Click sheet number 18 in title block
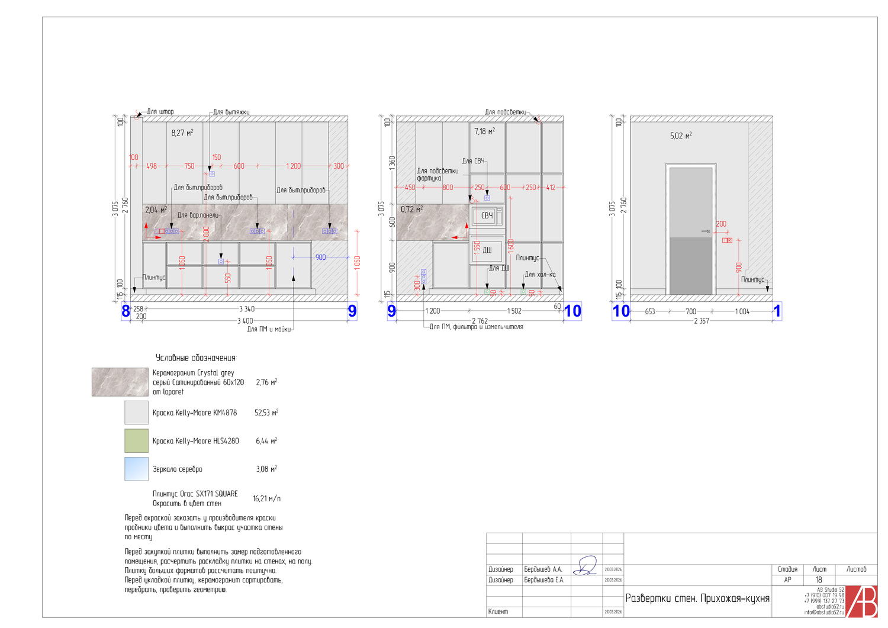888x628 pixels. click(819, 580)
